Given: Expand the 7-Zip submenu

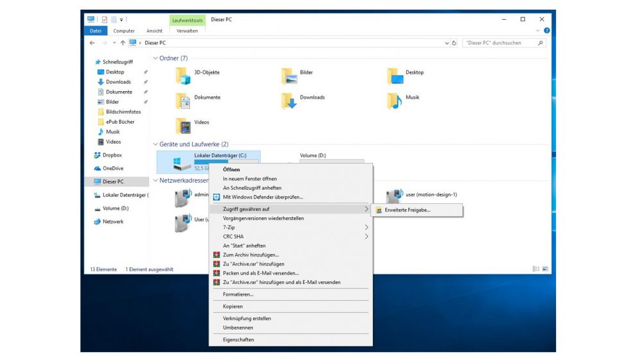Looking at the screenshot, I should tap(367, 227).
